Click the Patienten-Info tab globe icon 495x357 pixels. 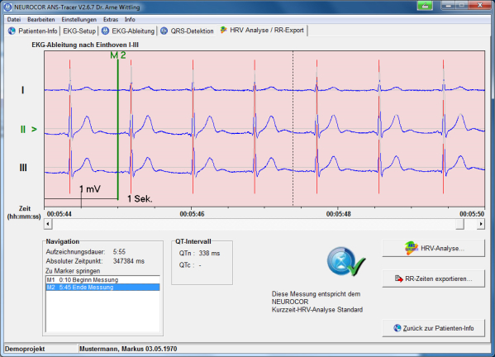12,31
